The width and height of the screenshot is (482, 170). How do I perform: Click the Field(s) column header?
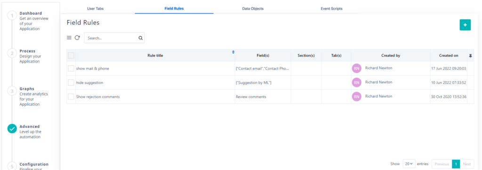[x=263, y=55]
